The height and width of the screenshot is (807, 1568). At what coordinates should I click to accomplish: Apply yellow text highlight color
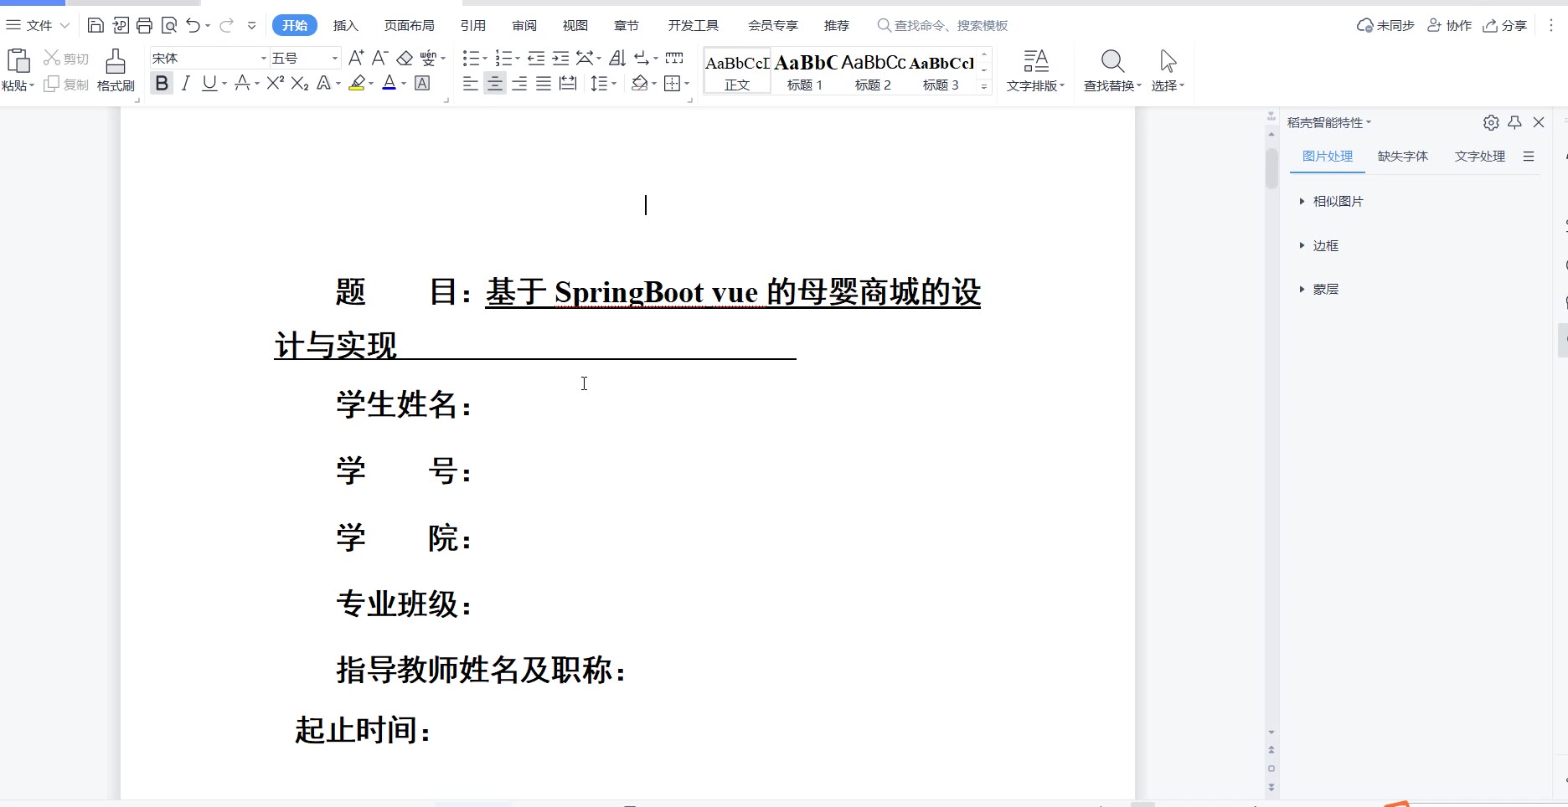tap(358, 83)
